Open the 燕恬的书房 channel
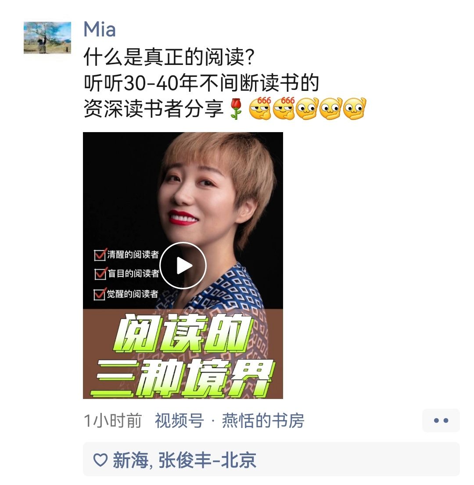This screenshot has height=485, width=474. tap(263, 420)
